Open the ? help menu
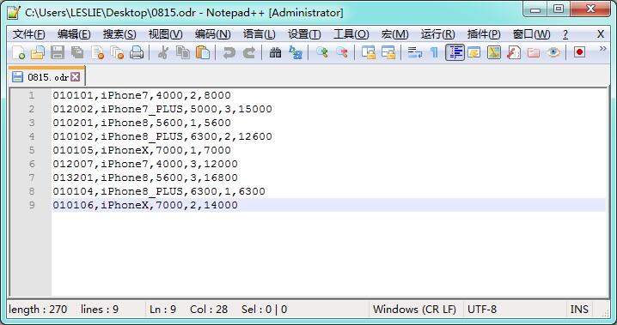 (565, 34)
